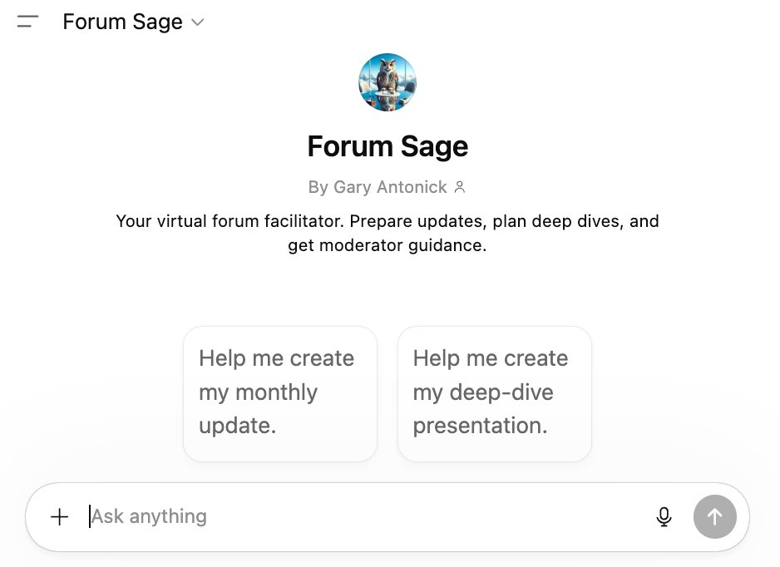Click the deep-dive presentation suggestion card
The height and width of the screenshot is (567, 780).
tap(494, 392)
